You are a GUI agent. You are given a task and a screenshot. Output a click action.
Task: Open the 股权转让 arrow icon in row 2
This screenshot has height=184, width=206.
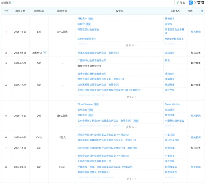pyautogui.click(x=44, y=53)
